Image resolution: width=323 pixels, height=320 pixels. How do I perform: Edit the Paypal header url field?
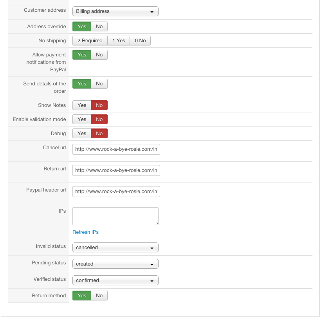coord(116,192)
